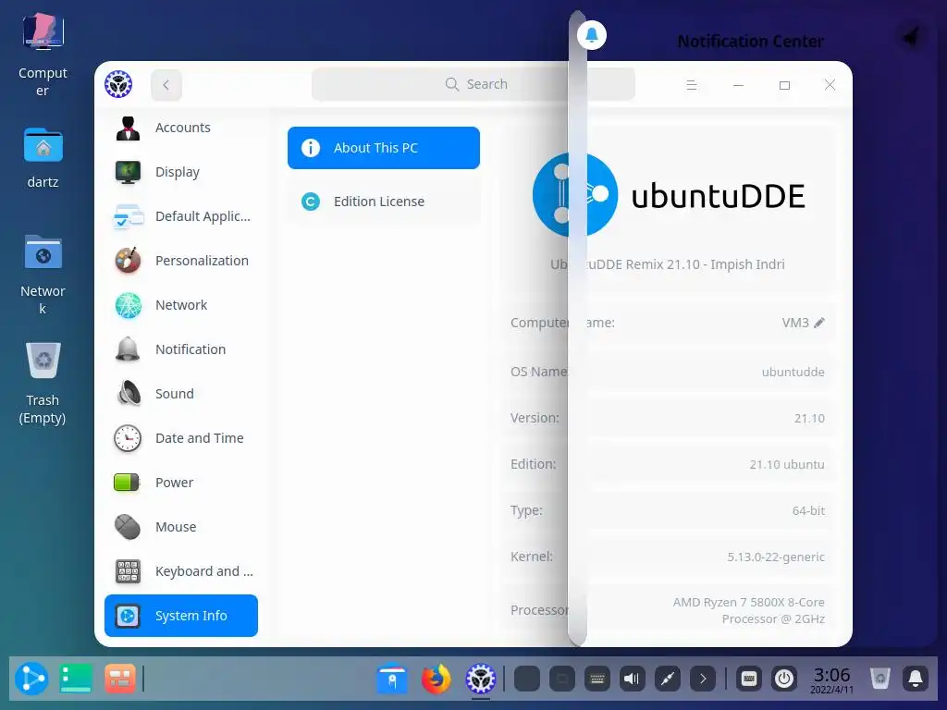Open Mouse settings in the sidebar
Viewport: 947px width, 710px height.
click(x=181, y=526)
